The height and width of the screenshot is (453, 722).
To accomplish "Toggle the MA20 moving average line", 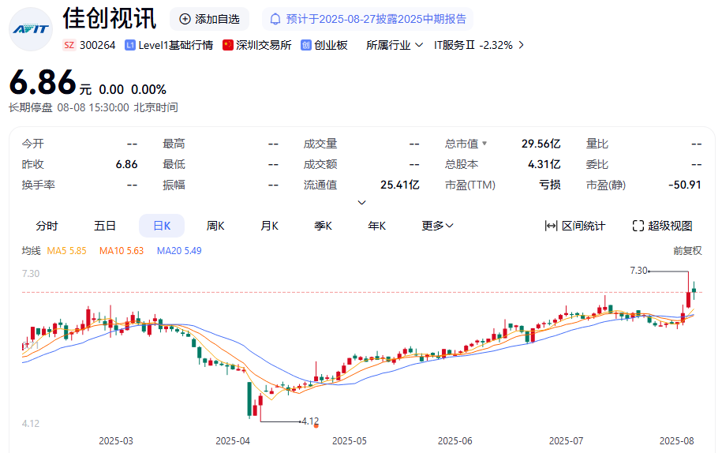I will (x=179, y=251).
